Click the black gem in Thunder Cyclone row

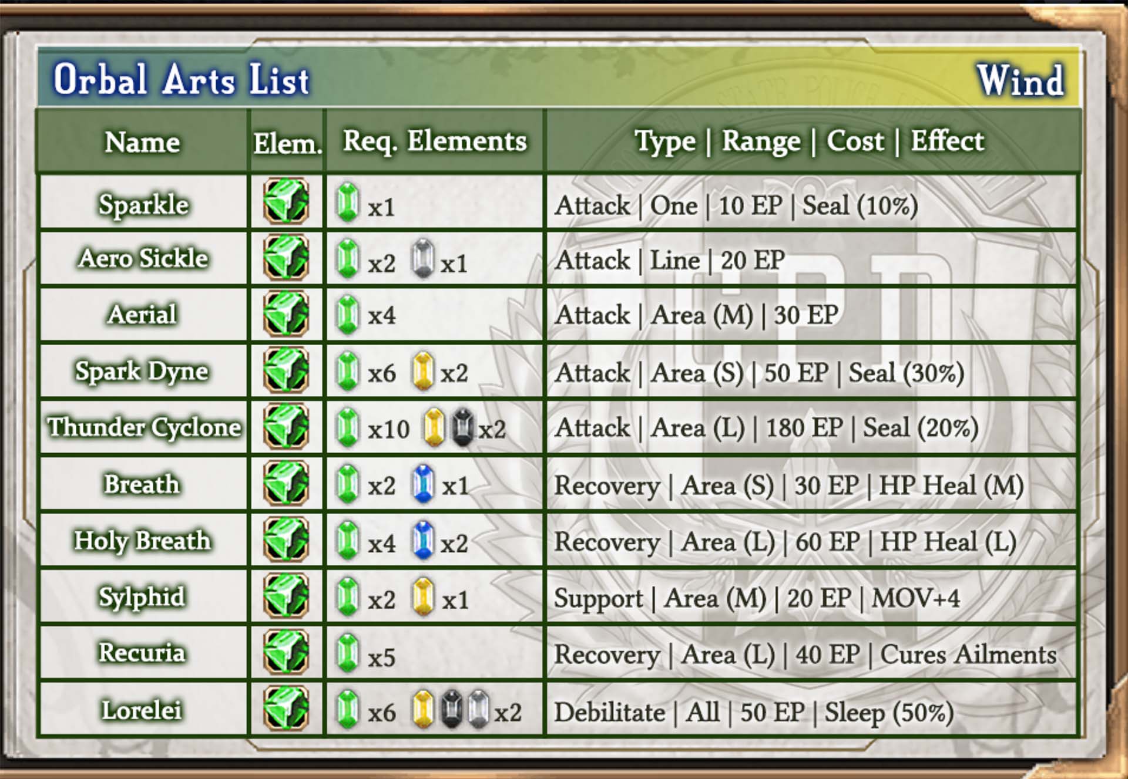click(463, 427)
